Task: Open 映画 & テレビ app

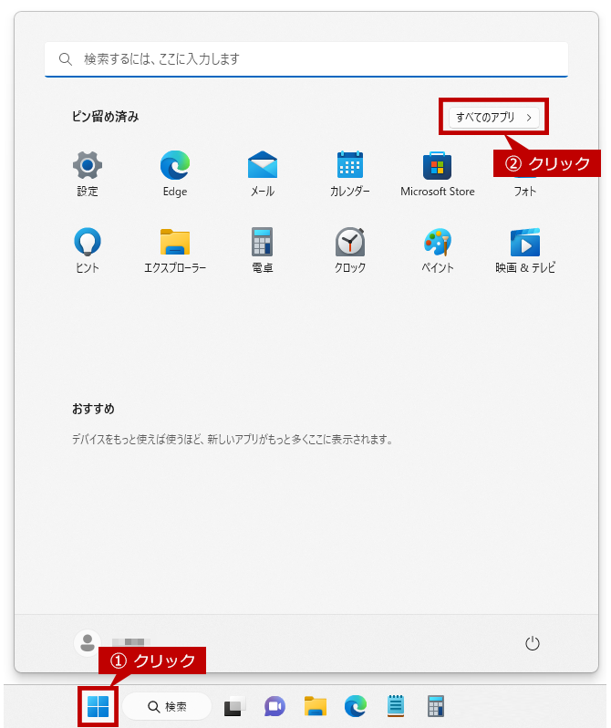Action: click(525, 250)
